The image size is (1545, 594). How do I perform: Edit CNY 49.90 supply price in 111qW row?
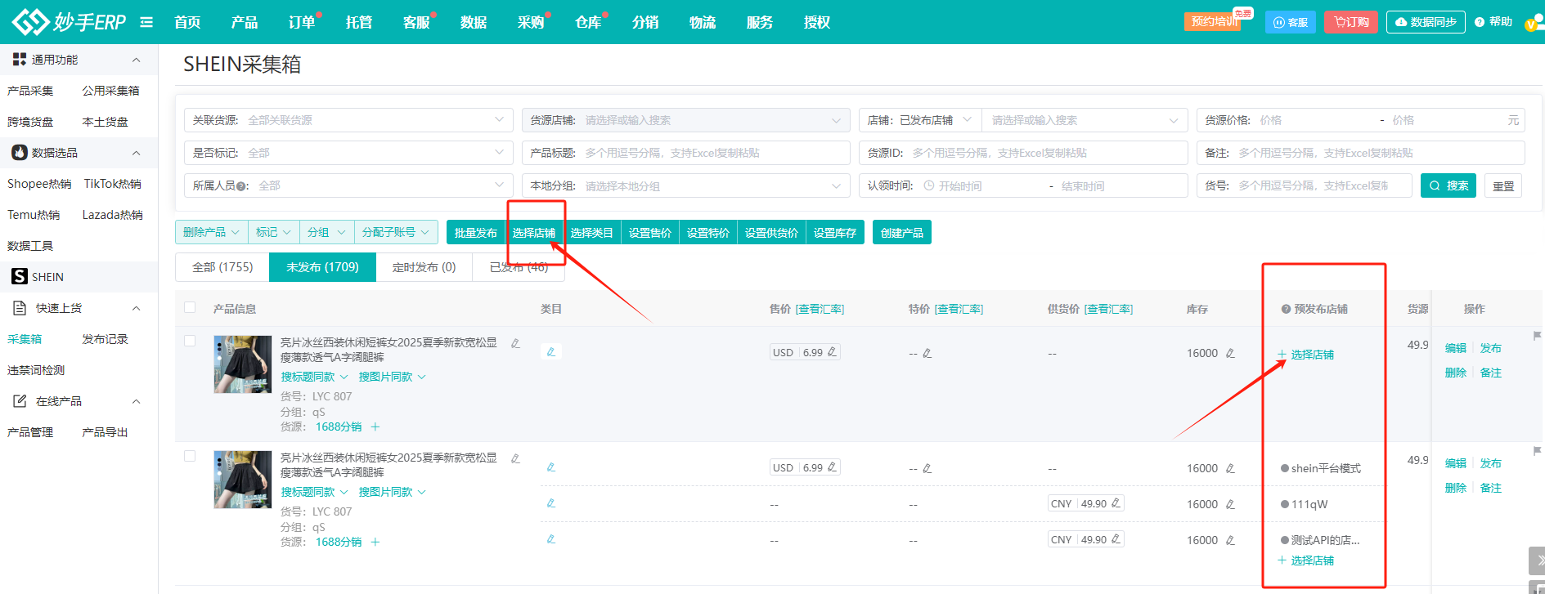pyautogui.click(x=1116, y=503)
